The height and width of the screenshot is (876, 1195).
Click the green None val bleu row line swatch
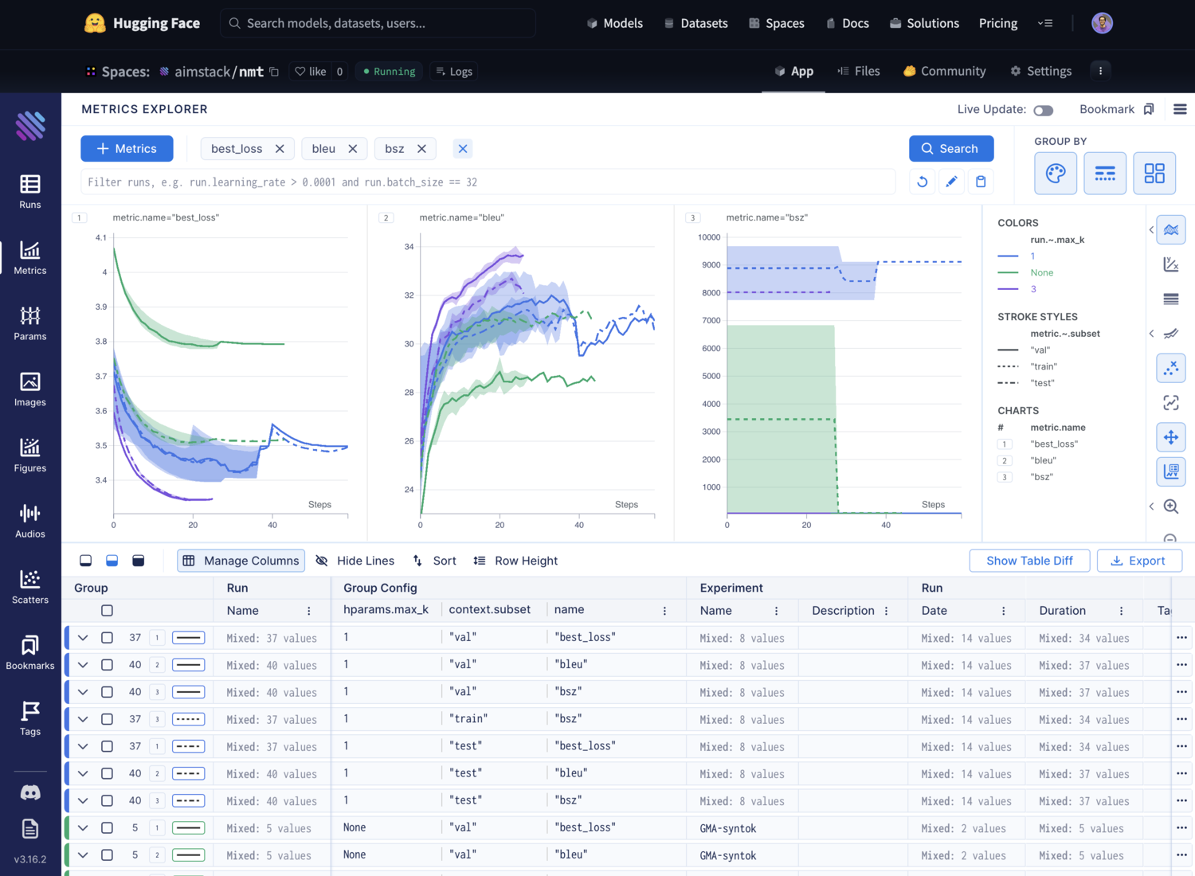click(189, 855)
